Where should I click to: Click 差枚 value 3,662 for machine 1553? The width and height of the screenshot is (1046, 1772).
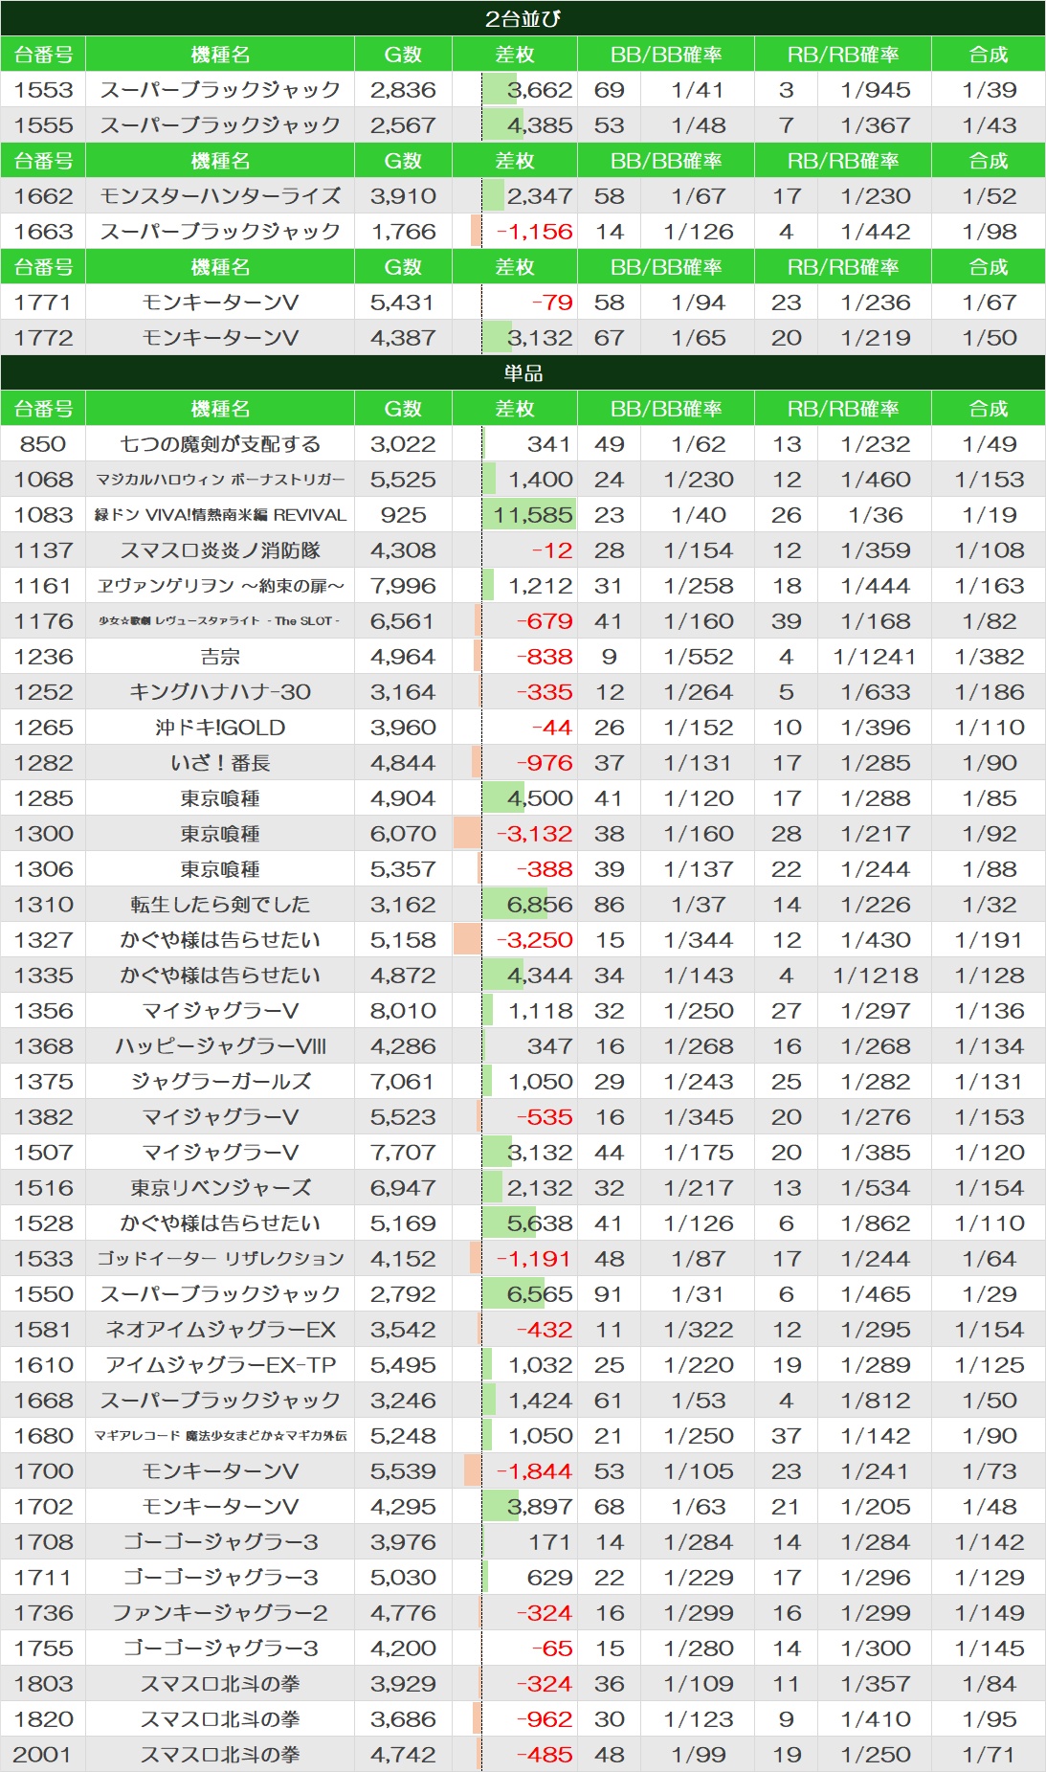(540, 90)
